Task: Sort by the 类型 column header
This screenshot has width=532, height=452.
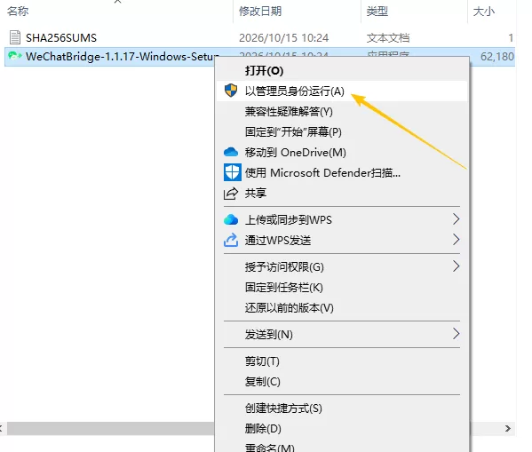Action: point(377,12)
